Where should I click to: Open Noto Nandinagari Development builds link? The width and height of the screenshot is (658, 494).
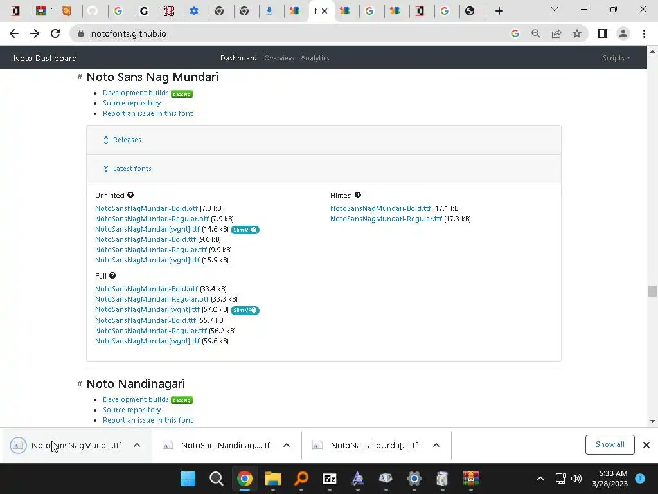coord(136,399)
